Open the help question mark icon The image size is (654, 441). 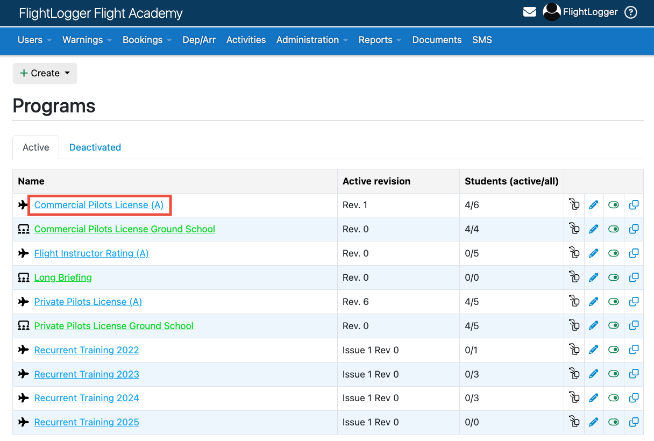click(630, 12)
